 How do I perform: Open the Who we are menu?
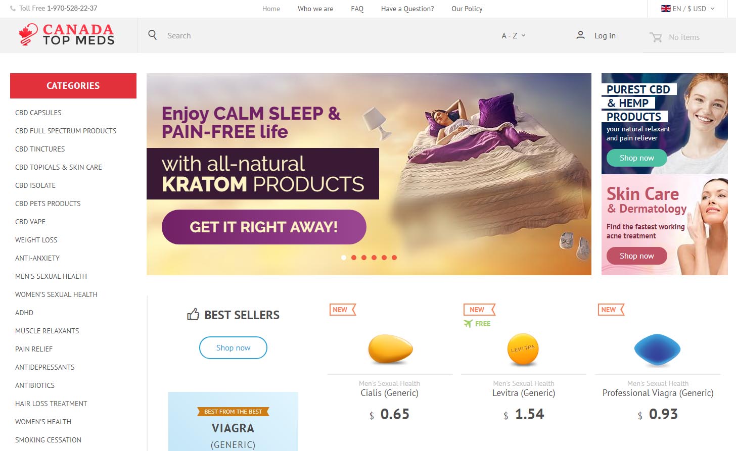[x=315, y=9]
